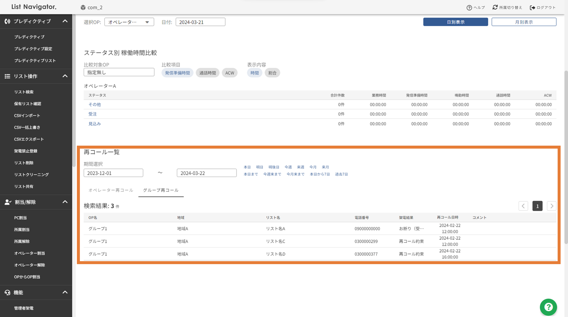
Task: Click the プレディクティブ broadcast icon in sidebar
Action: coord(7,21)
